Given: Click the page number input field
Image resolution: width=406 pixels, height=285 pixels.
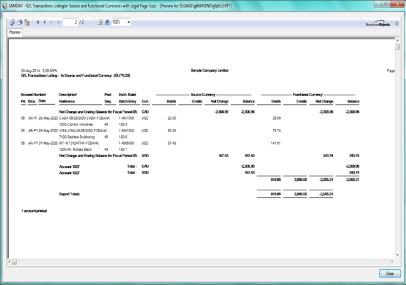Looking at the screenshot, I should coord(71,22).
